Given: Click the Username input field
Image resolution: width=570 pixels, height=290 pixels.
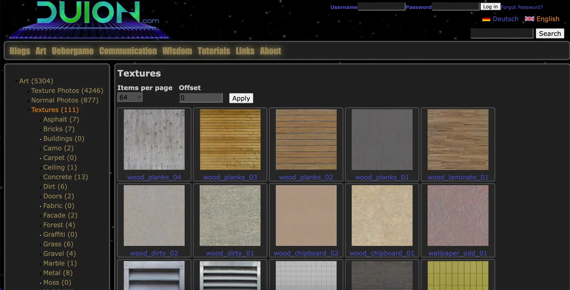Looking at the screenshot, I should click(381, 7).
